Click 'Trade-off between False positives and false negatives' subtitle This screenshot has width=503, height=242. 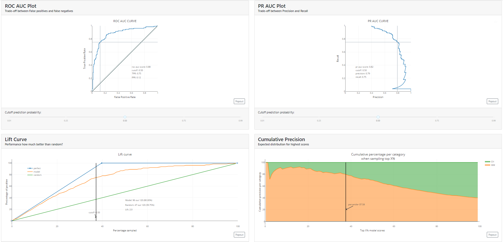point(39,11)
